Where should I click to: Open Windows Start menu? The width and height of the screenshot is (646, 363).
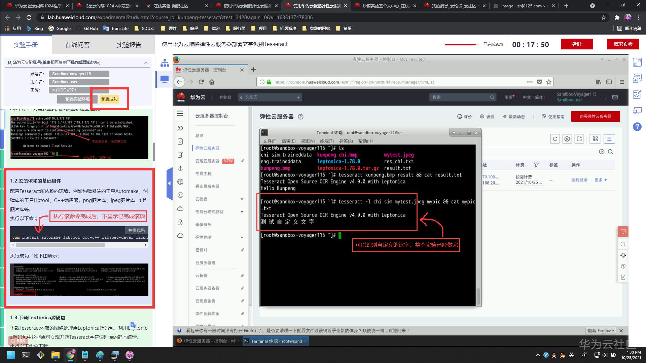[x=11, y=355]
